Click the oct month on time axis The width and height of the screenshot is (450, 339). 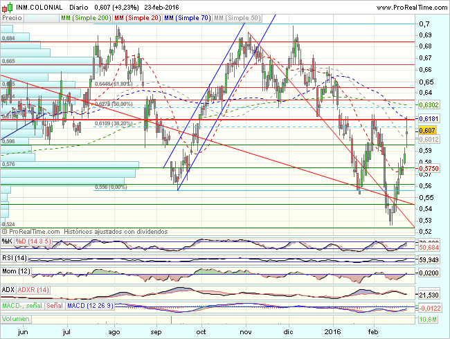[201, 332]
